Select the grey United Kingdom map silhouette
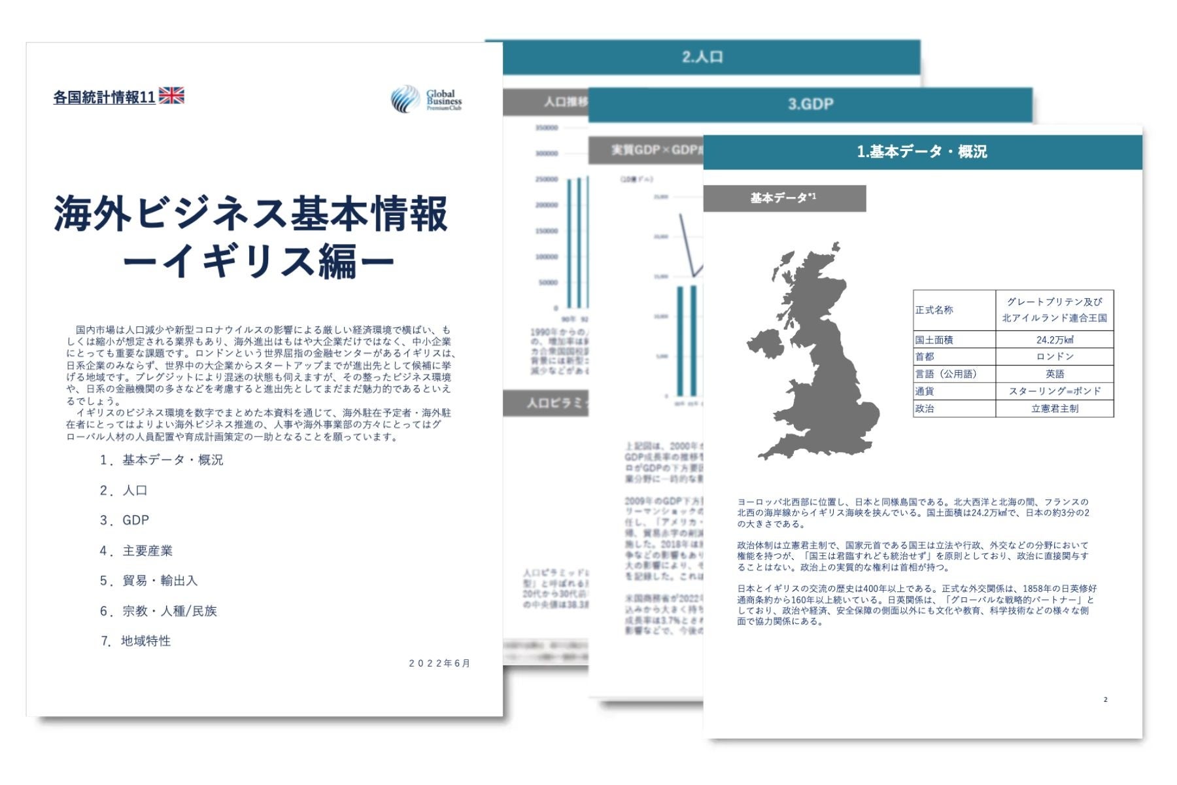The height and width of the screenshot is (785, 1177). click(813, 351)
